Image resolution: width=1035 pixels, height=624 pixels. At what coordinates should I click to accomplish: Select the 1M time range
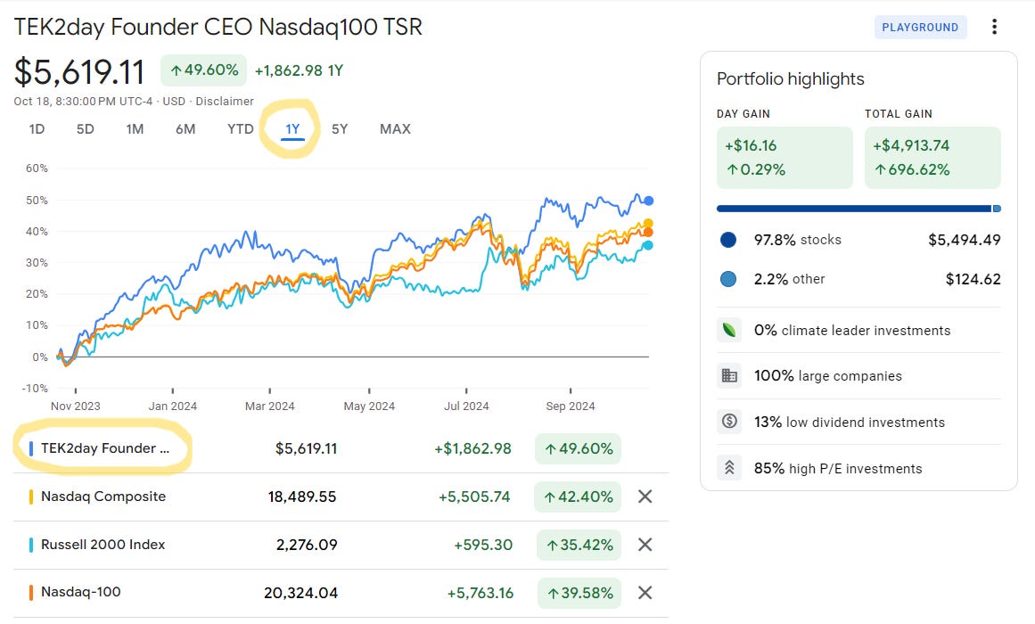(135, 129)
